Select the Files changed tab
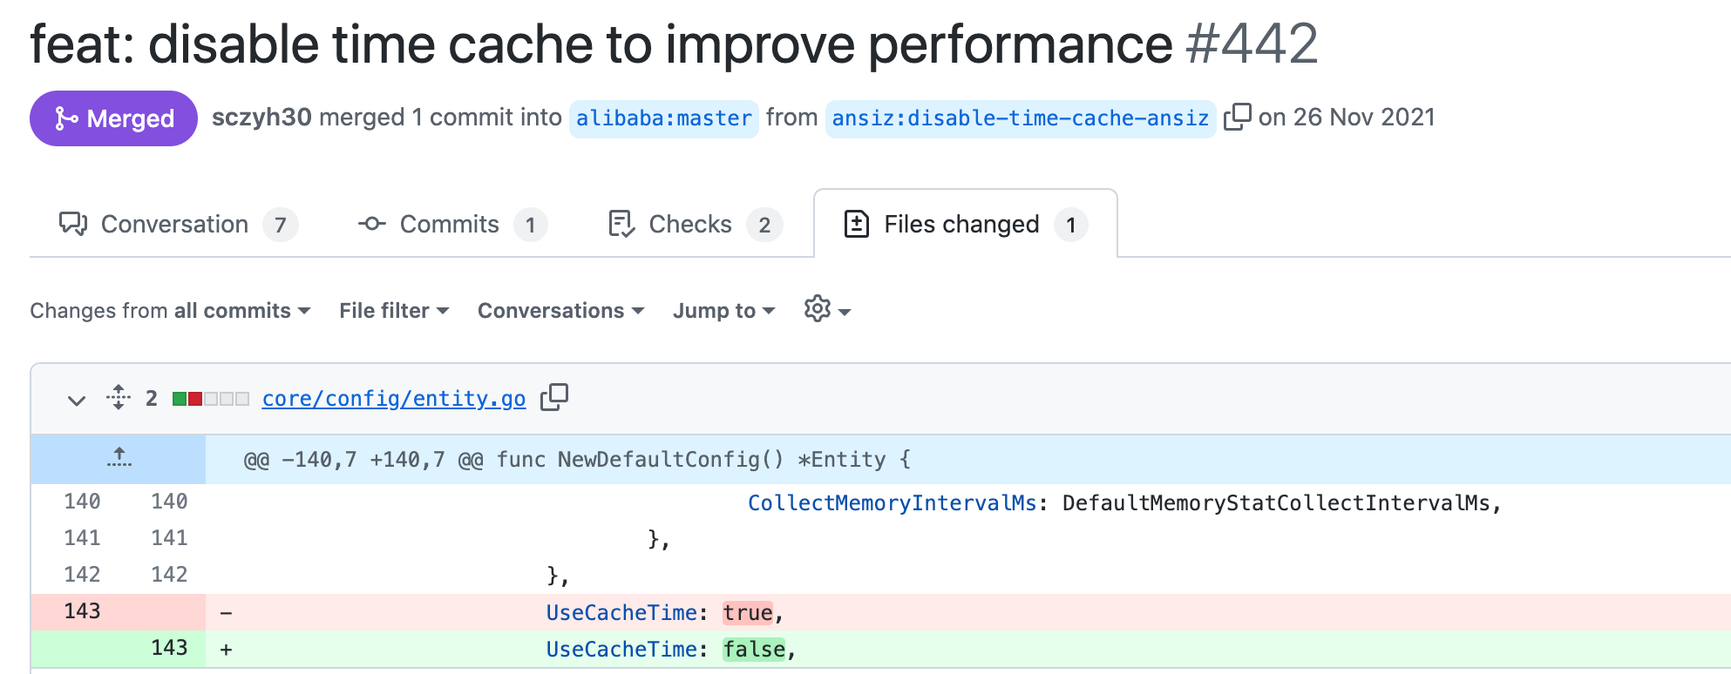Viewport: 1731px width, 674px height. pos(962,225)
